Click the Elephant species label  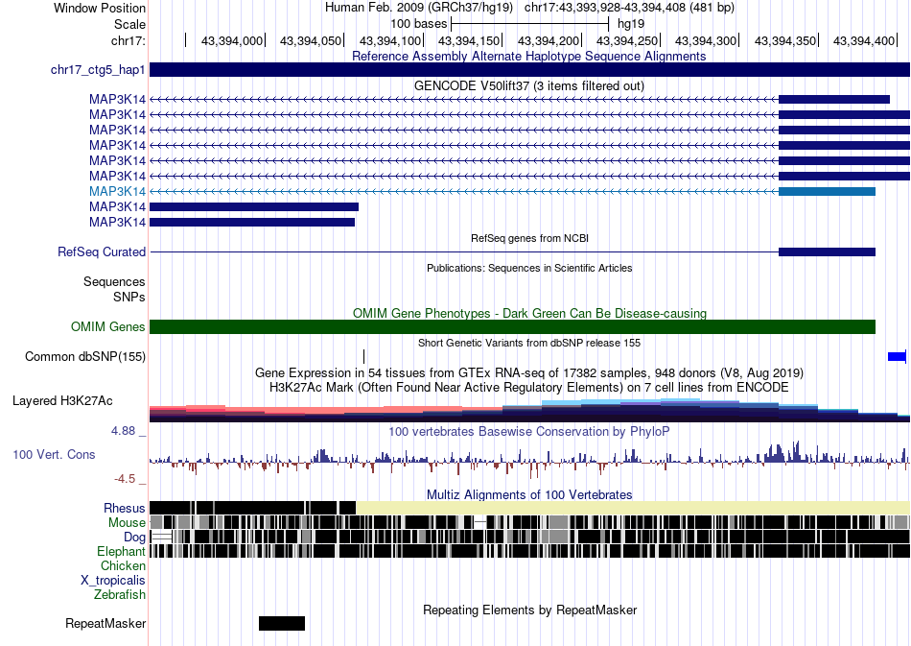[x=121, y=551]
